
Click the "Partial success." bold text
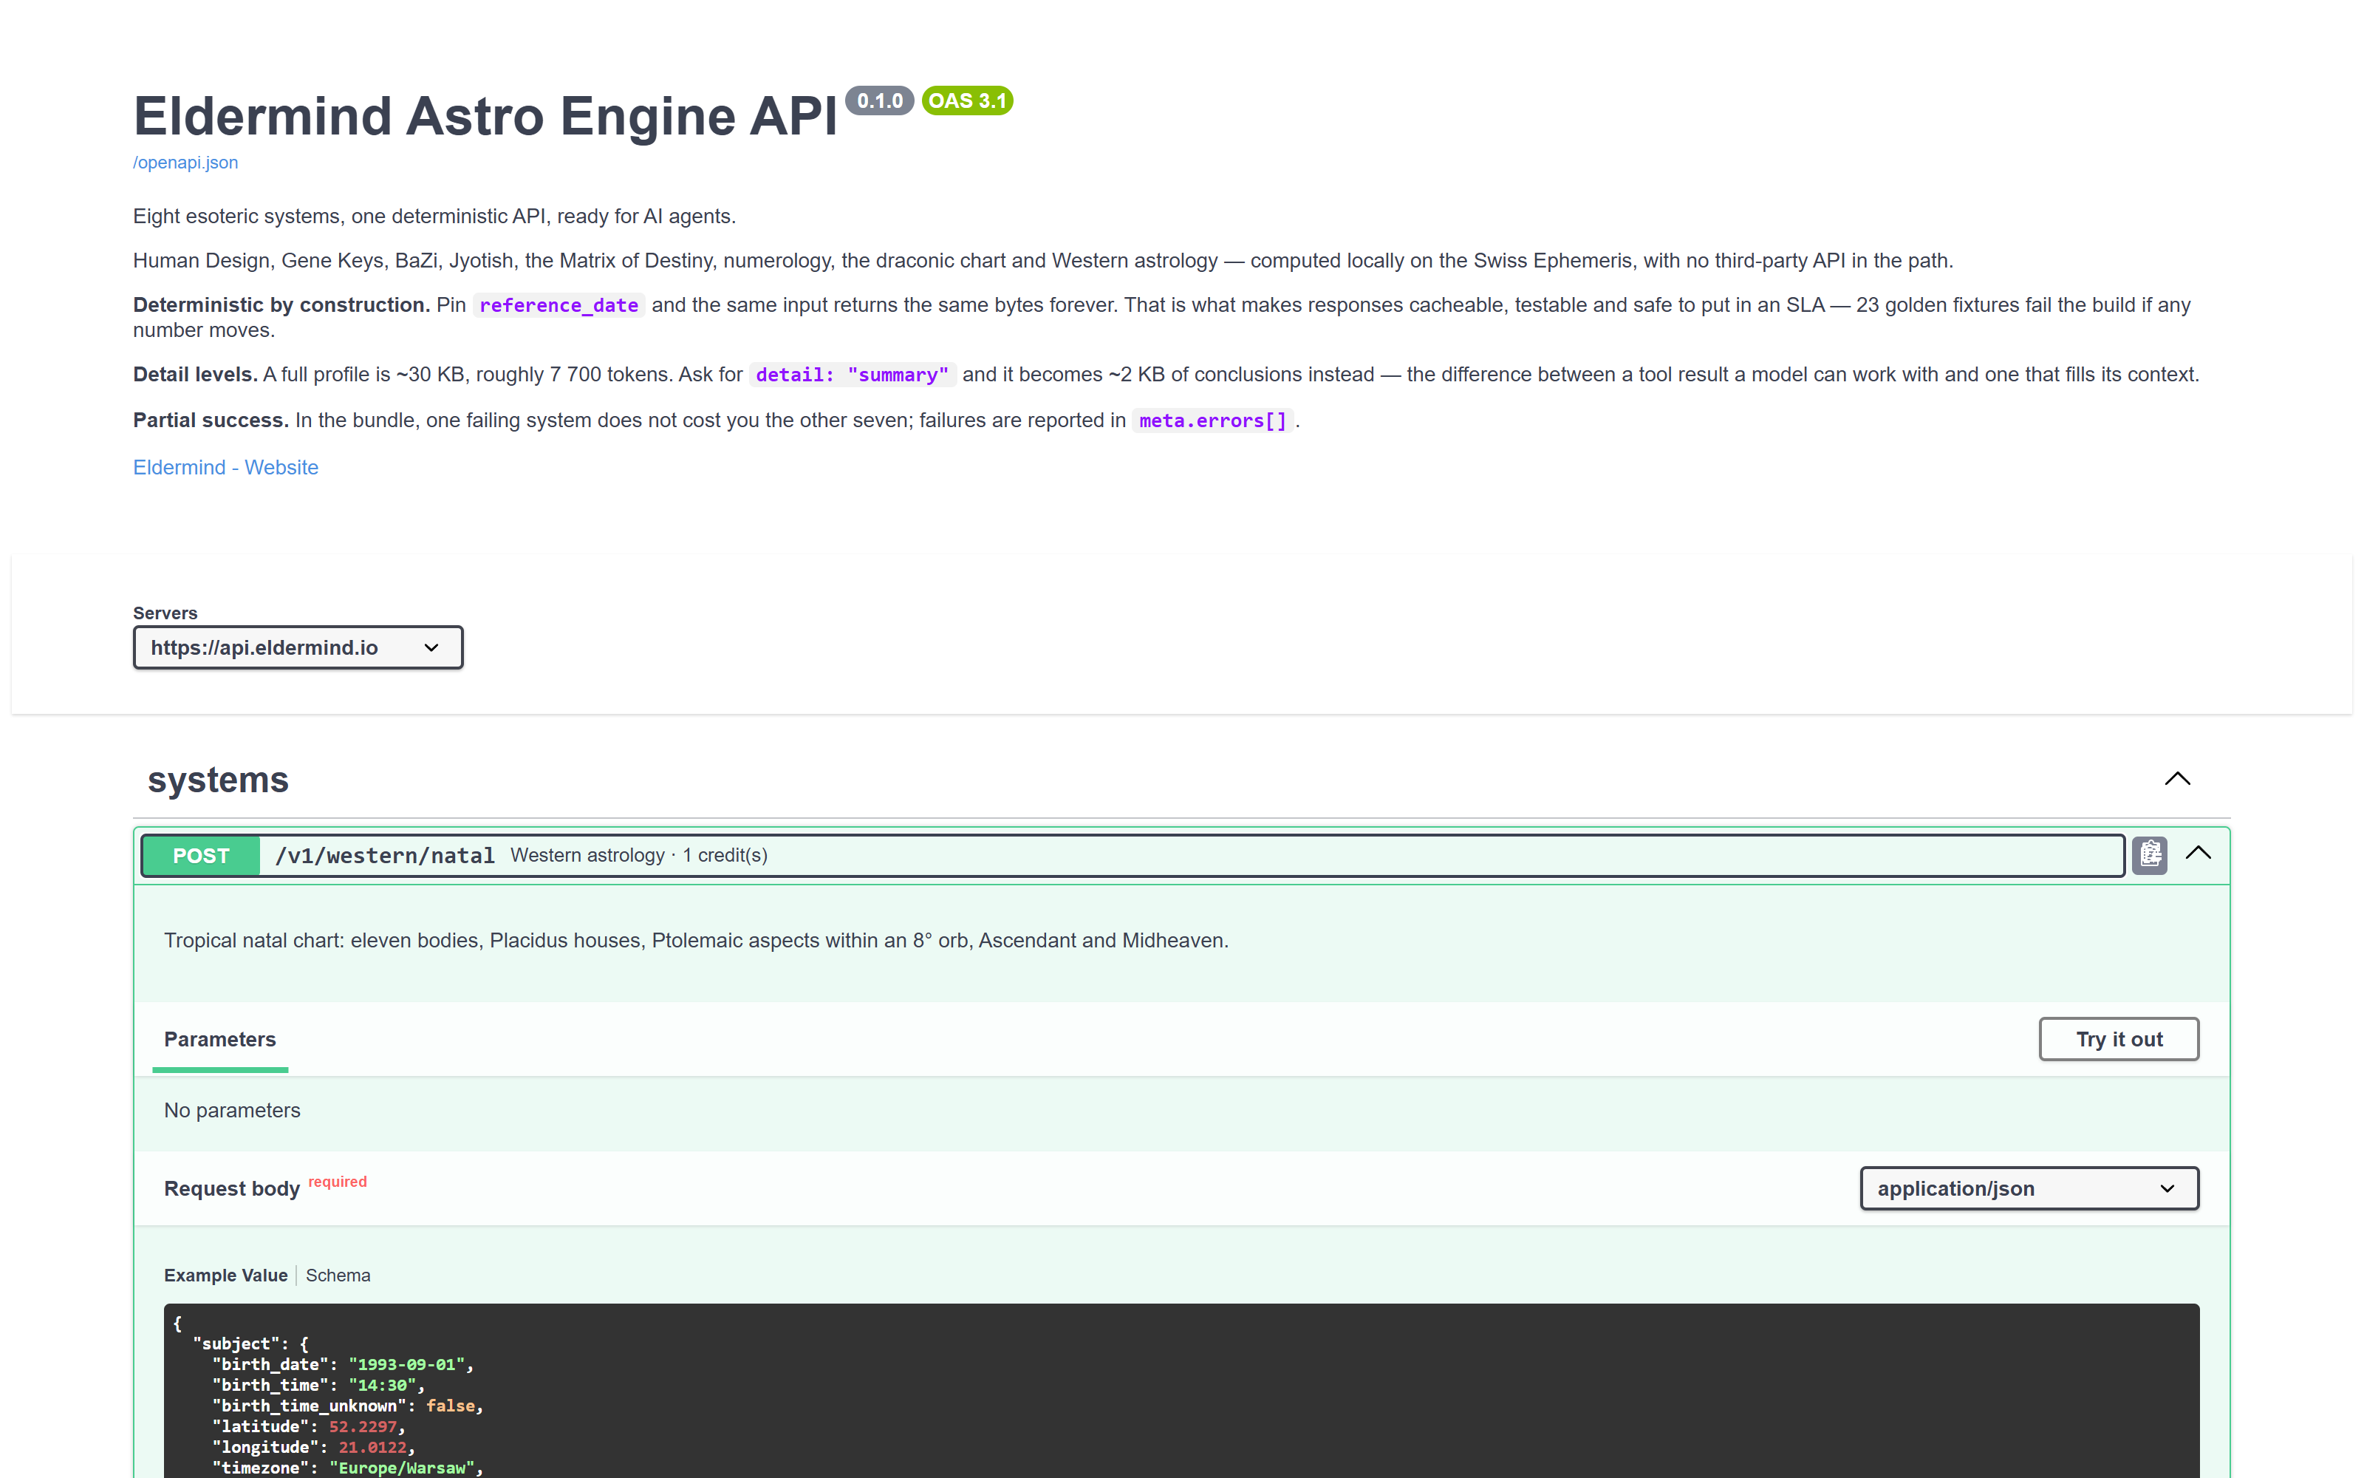tap(211, 420)
